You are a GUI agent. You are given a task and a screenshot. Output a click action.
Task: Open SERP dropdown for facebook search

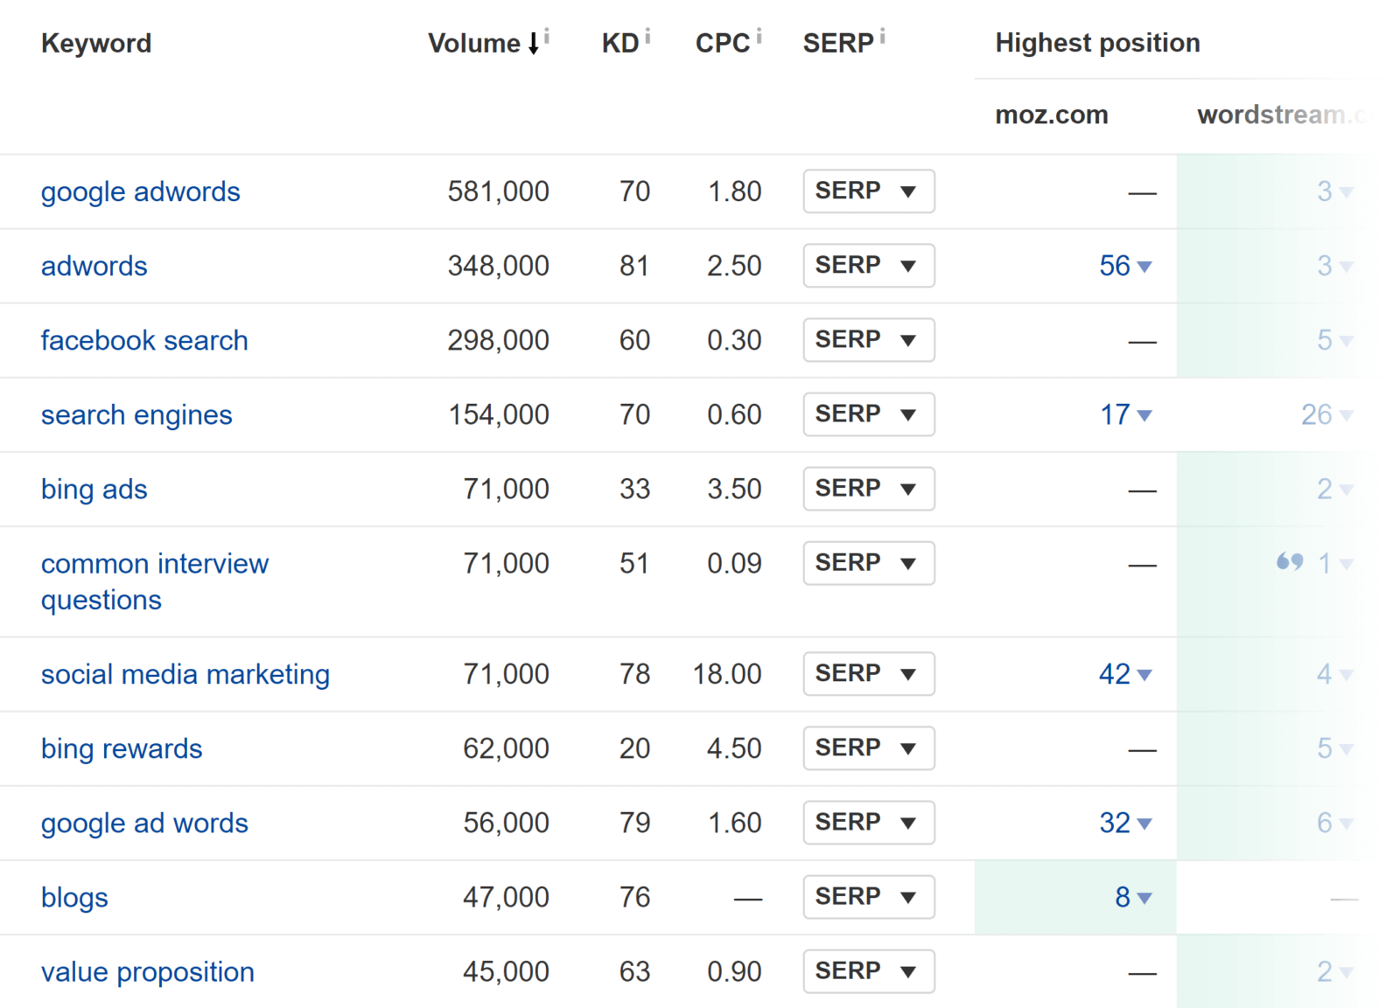point(869,340)
